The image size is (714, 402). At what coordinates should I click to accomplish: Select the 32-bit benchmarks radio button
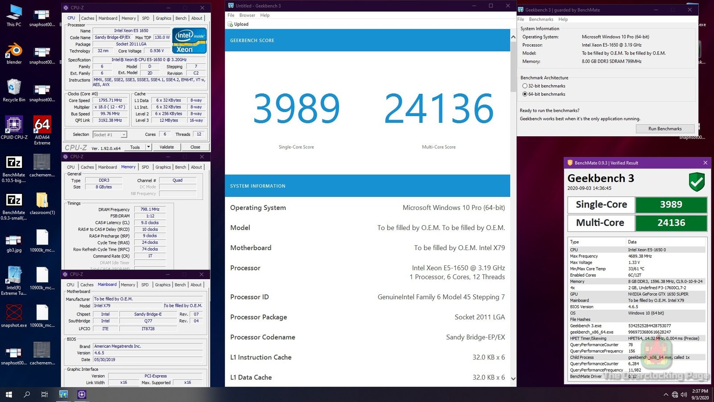tap(525, 86)
